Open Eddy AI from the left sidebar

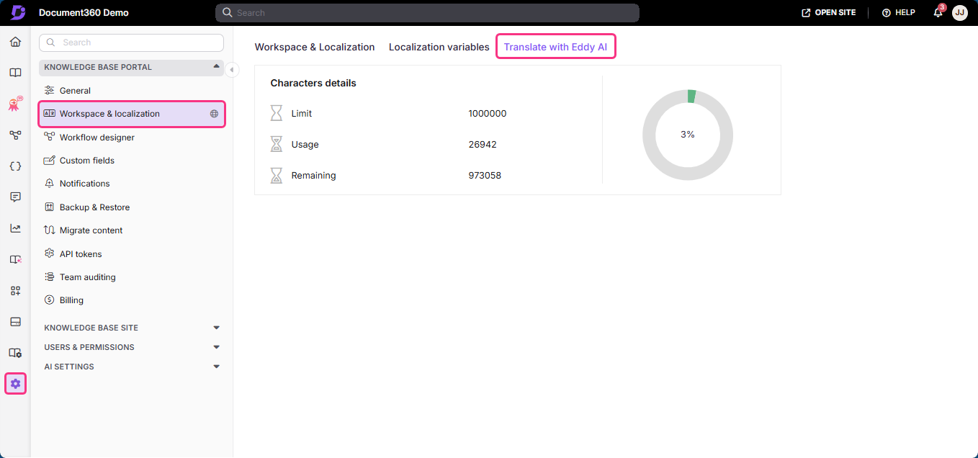[x=14, y=104]
